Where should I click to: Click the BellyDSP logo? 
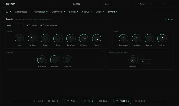(9, 4)
